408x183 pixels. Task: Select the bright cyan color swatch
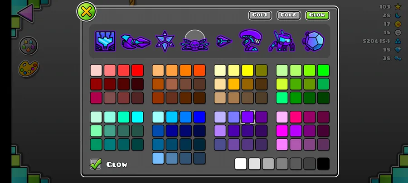137,117
